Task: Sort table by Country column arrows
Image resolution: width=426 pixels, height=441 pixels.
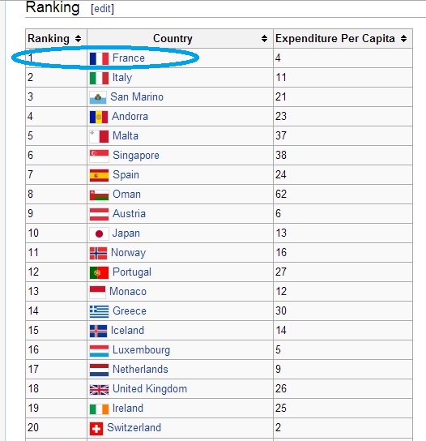Action: tap(264, 39)
